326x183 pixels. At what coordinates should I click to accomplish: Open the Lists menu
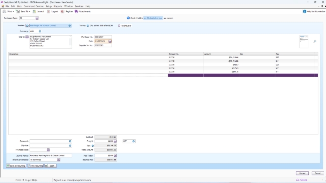pyautogui.click(x=19, y=6)
